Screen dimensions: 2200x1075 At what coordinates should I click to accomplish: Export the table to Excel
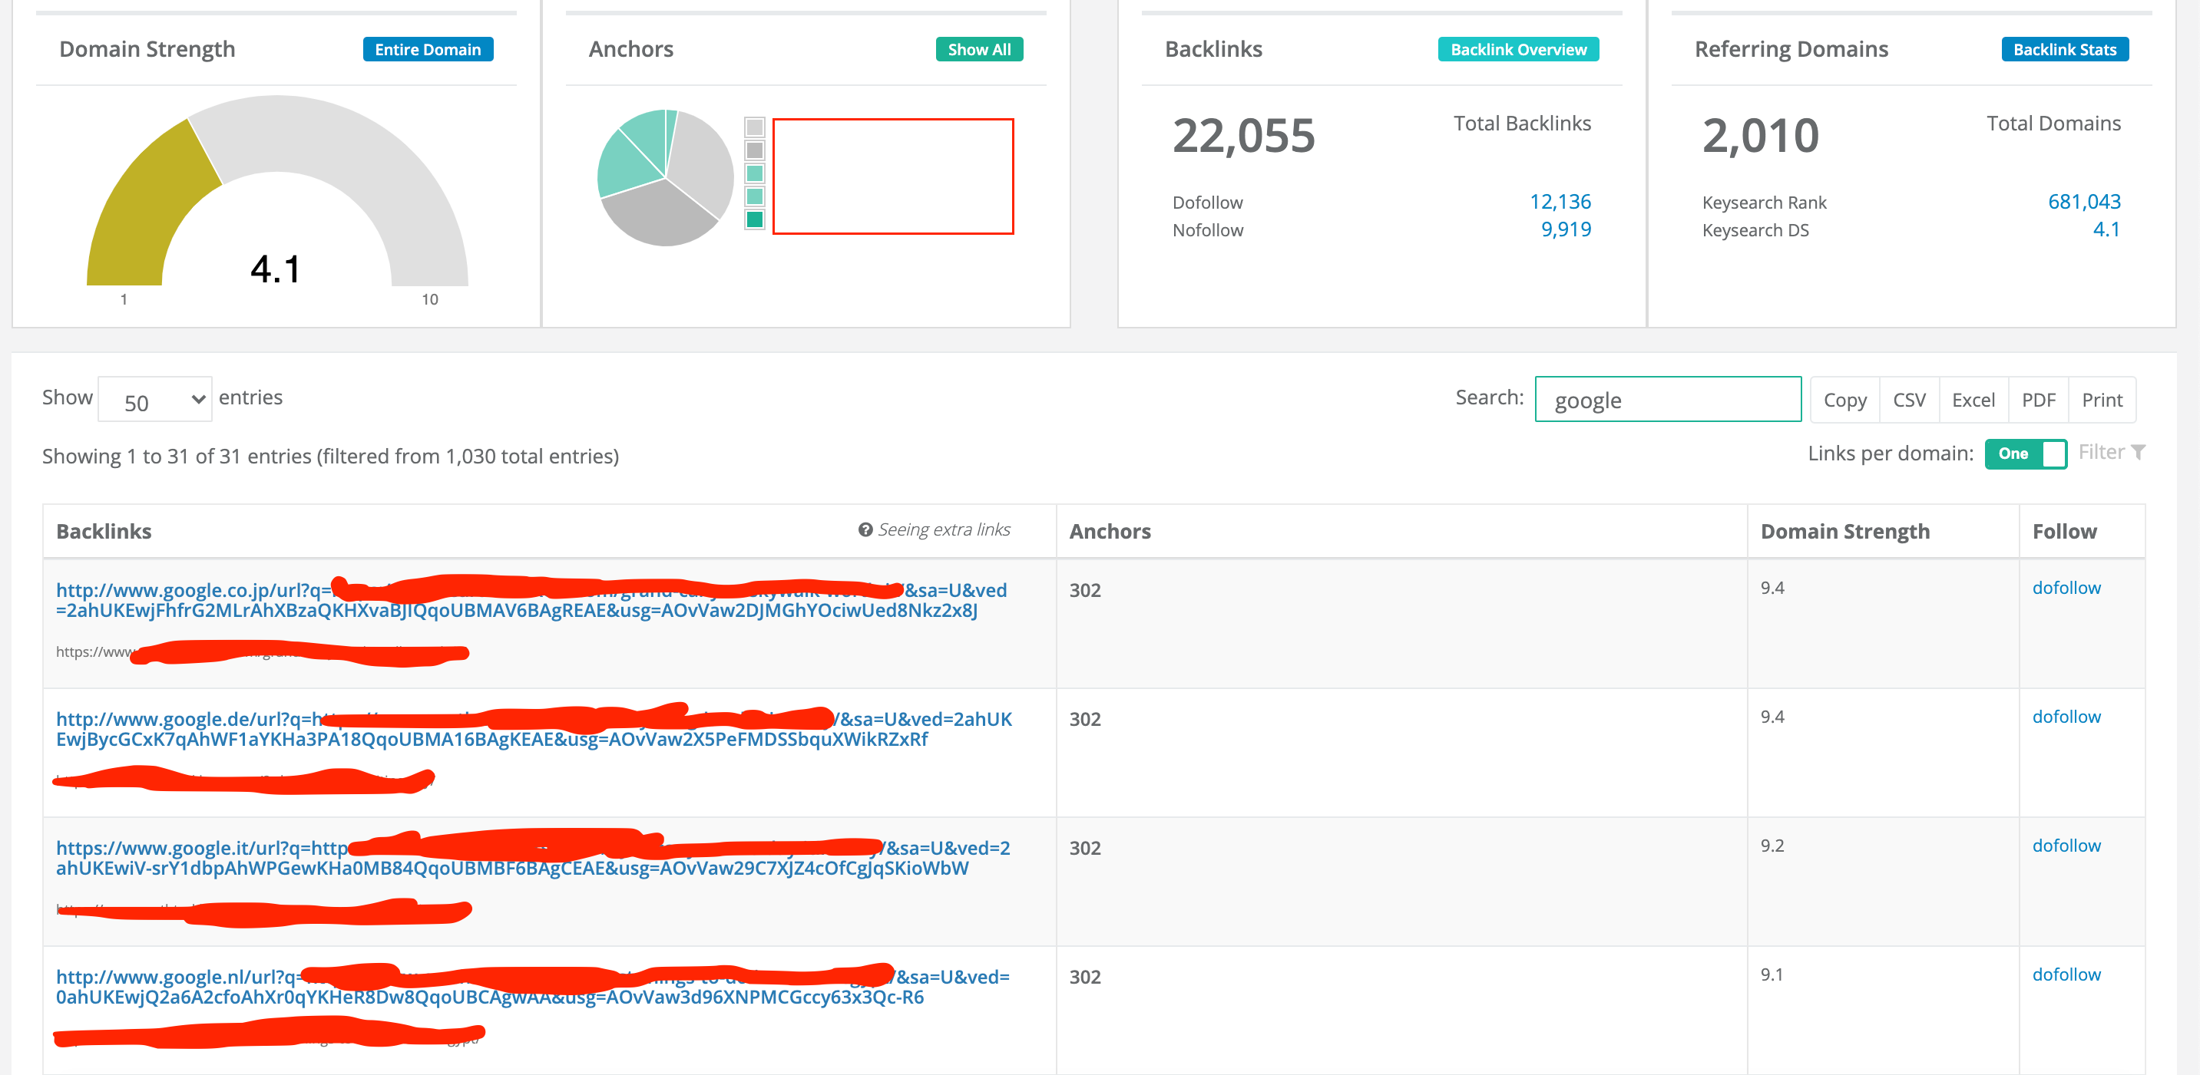1973,399
